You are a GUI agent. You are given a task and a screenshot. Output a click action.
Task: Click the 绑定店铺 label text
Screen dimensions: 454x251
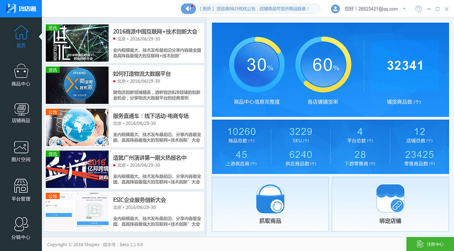coord(390,221)
